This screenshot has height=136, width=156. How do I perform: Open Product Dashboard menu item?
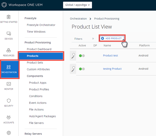39,49
